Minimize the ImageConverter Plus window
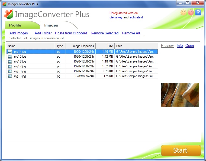 [180, 3]
